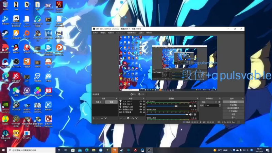Enable 工作室模式 studio mode button
Image resolution: width=272 pixels, height=153 pixels.
click(233, 112)
